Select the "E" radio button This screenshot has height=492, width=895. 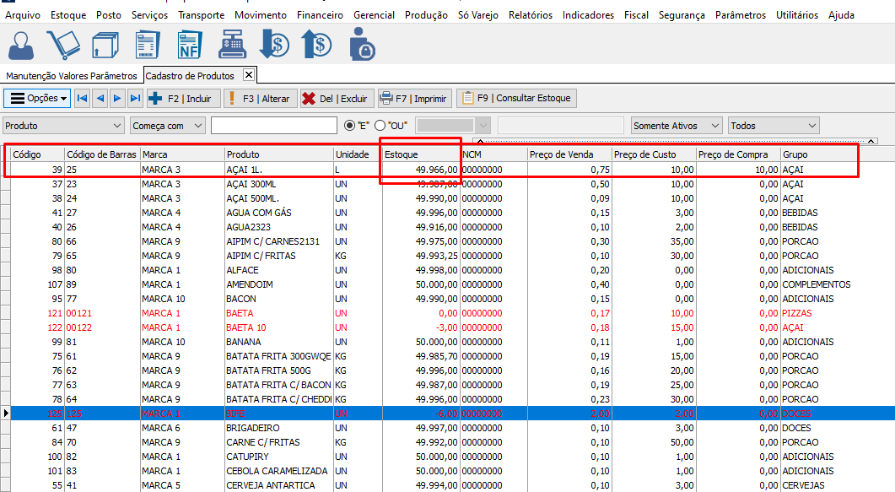351,126
